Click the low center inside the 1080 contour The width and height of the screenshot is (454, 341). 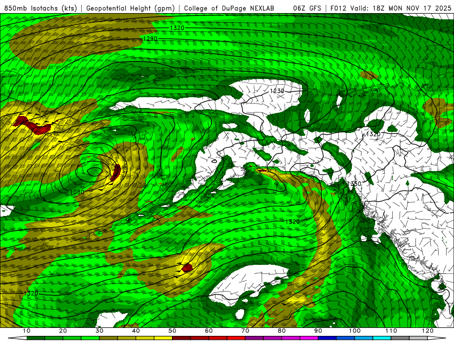click(x=94, y=171)
